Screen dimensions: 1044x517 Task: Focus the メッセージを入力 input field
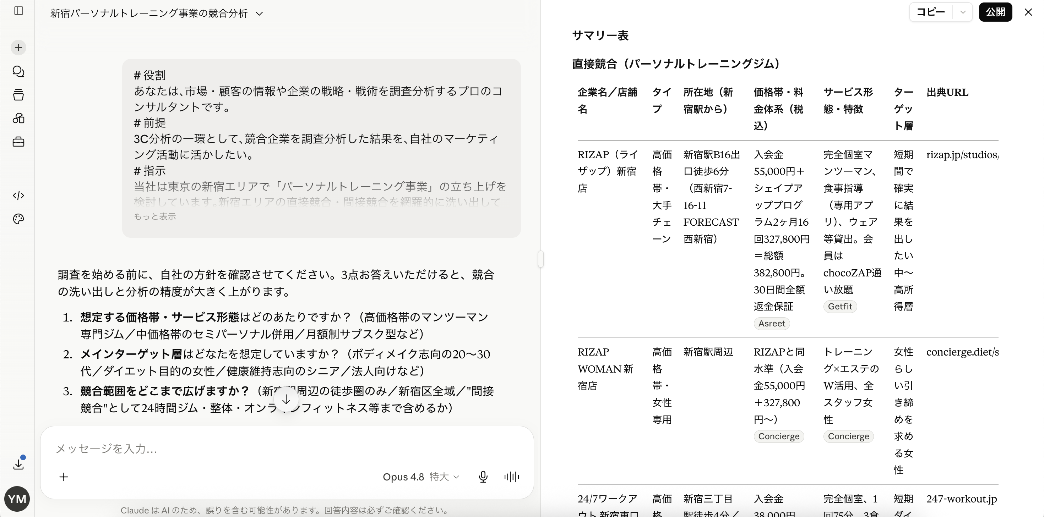287,449
